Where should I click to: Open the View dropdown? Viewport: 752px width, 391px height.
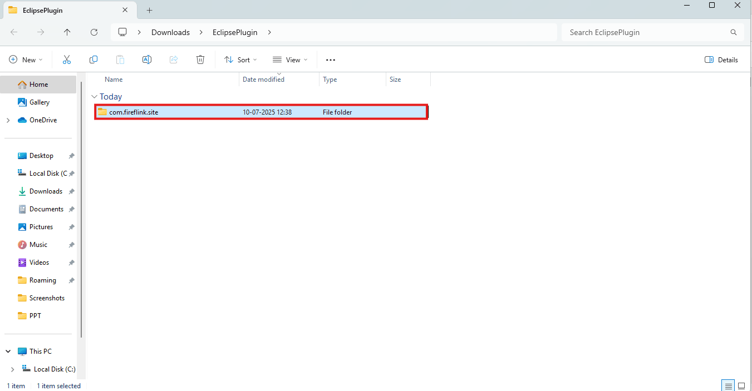point(290,60)
